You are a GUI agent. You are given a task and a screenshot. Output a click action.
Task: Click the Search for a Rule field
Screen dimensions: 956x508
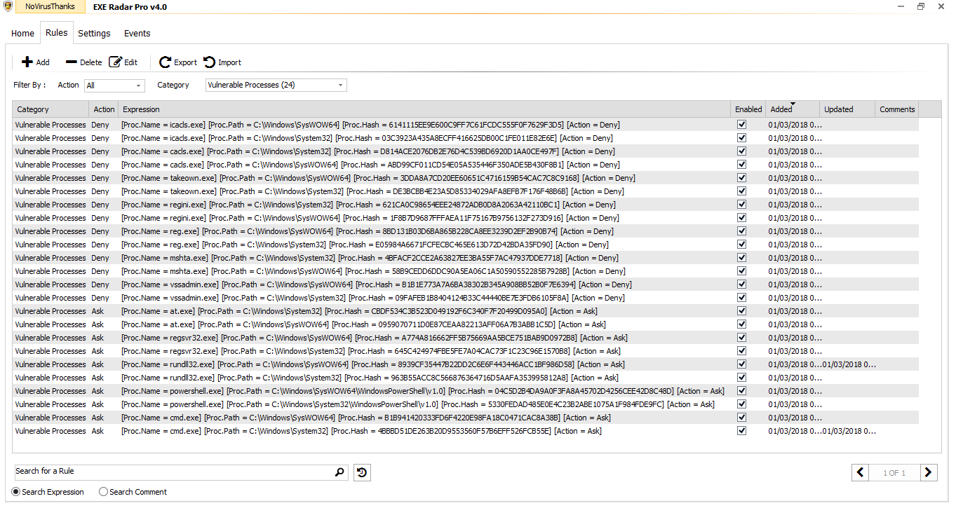tap(173, 472)
